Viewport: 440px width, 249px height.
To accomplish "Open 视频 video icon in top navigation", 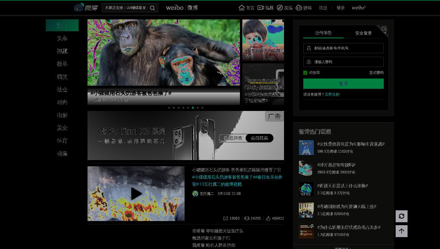I will point(261,8).
